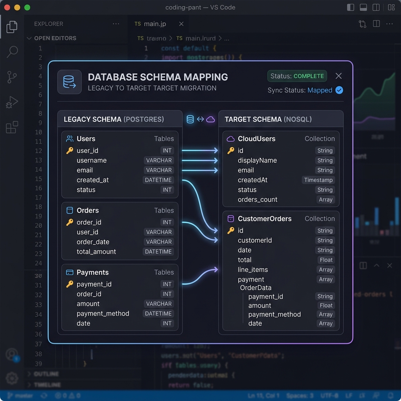
Task: Click the Mapped sync status link
Action: (320, 90)
